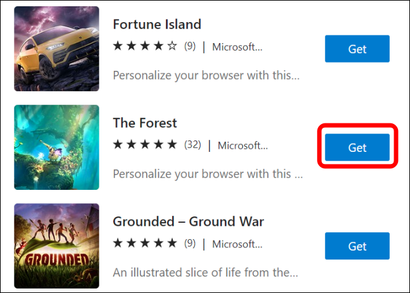Open the Microsoft publisher link for Fortune Island
The width and height of the screenshot is (410, 293).
(x=237, y=46)
